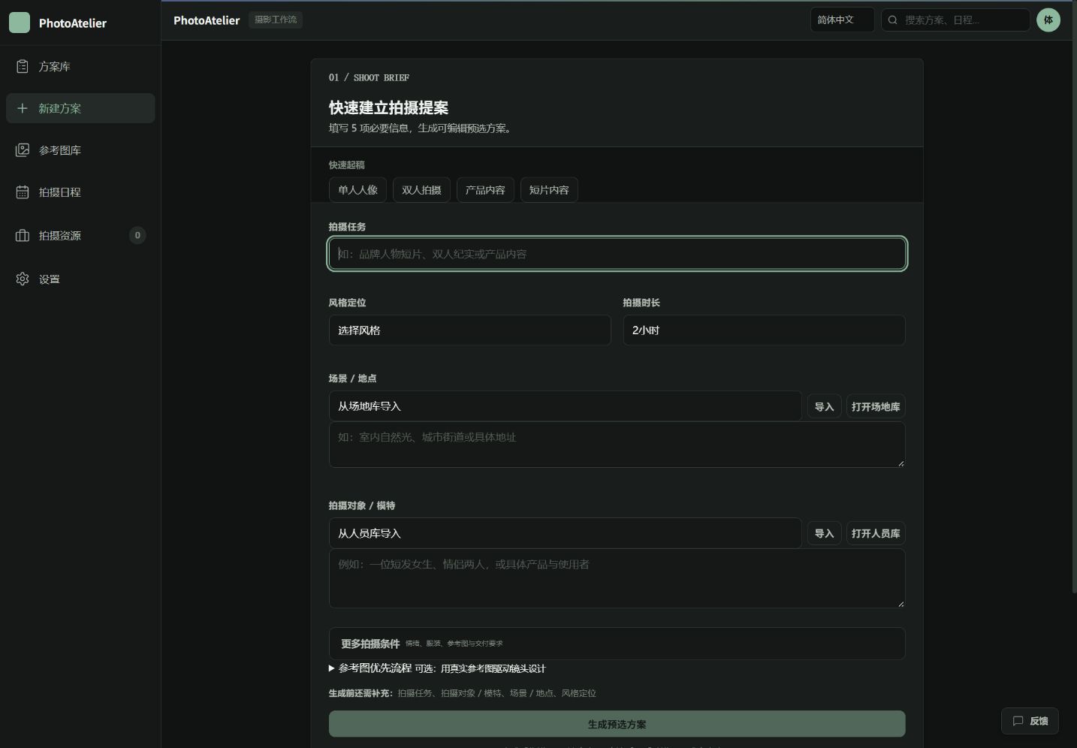
Task: Expand the 参考图优先流程 disclosure triangle
Action: click(332, 668)
